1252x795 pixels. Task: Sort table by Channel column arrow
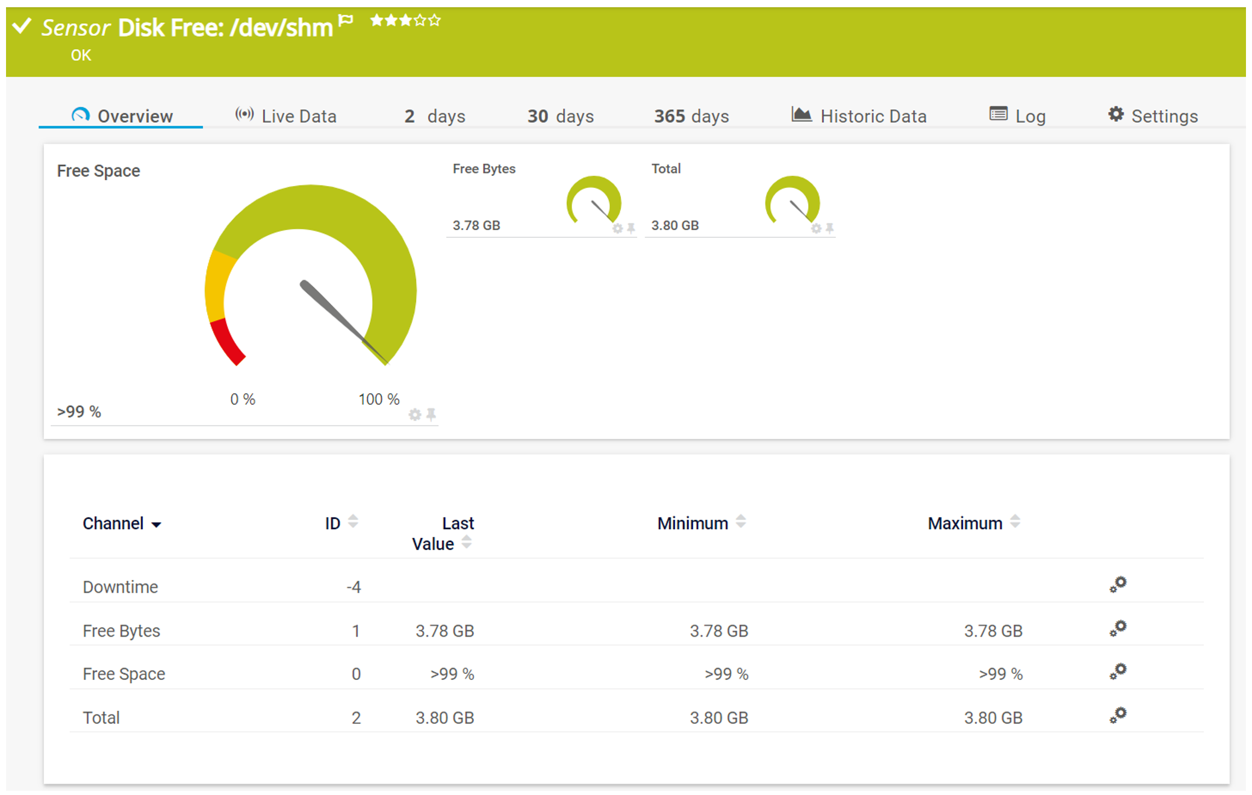[157, 525]
